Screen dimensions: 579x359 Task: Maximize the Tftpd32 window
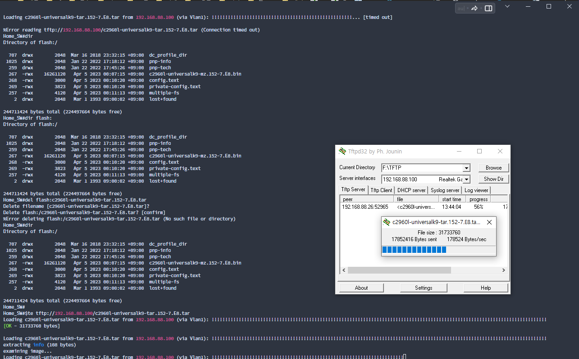pyautogui.click(x=479, y=151)
